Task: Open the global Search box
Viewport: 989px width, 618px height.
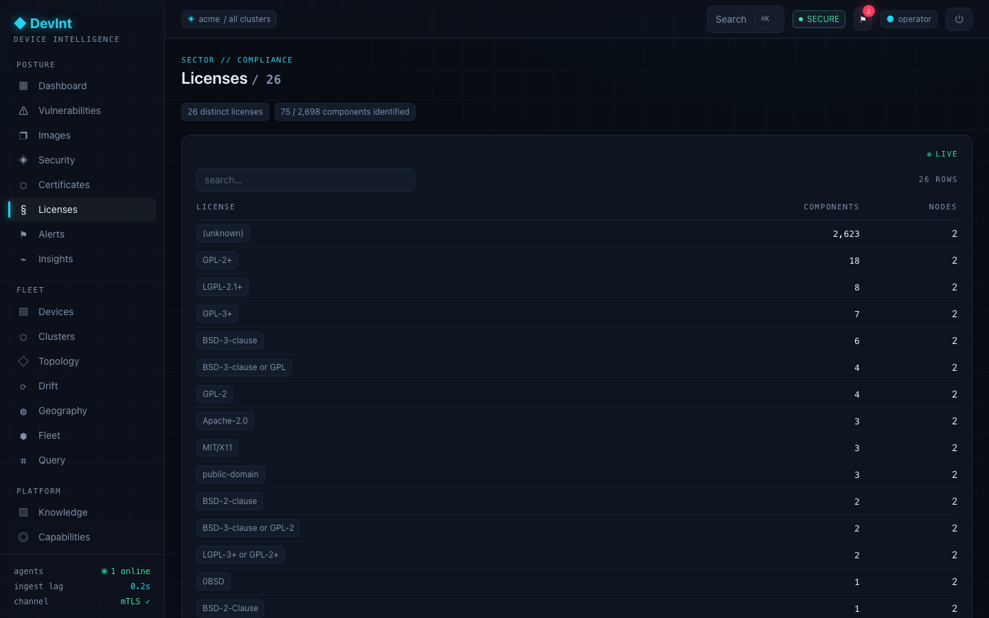Action: 745,19
